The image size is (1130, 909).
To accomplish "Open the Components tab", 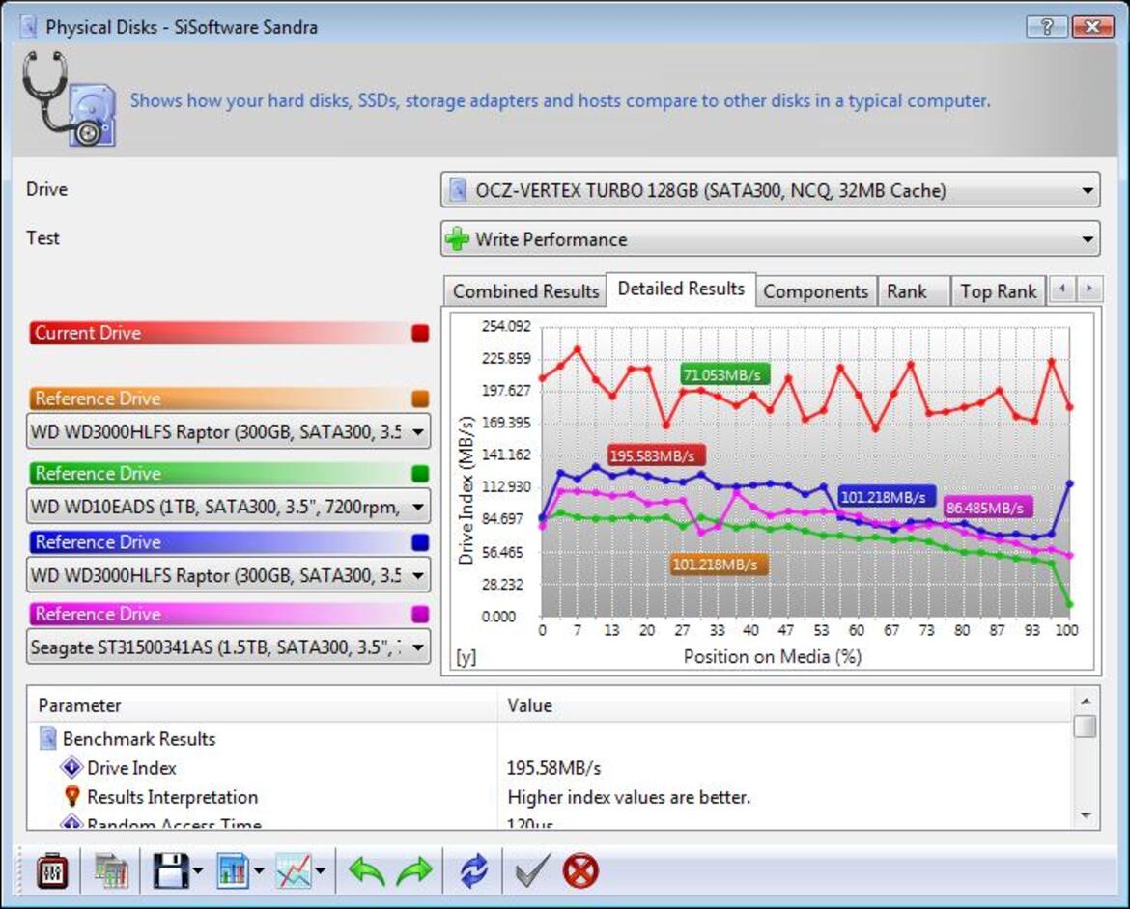I will (816, 291).
